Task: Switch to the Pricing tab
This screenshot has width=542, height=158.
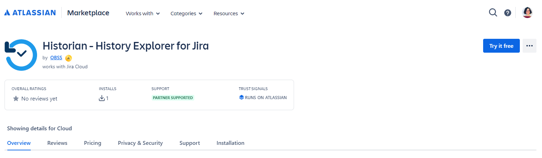Action: [92, 143]
